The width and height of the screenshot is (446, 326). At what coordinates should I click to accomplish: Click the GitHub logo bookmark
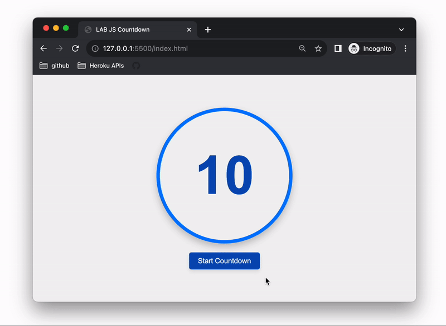click(136, 66)
